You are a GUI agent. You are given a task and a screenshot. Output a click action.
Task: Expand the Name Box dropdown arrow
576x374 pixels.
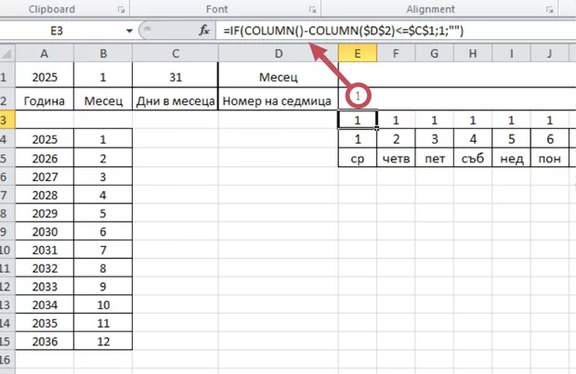(x=129, y=31)
